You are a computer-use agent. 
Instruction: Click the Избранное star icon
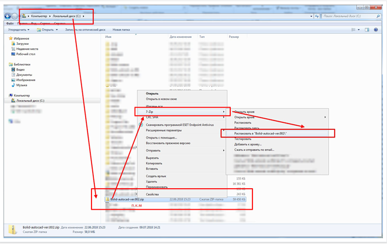click(10, 38)
